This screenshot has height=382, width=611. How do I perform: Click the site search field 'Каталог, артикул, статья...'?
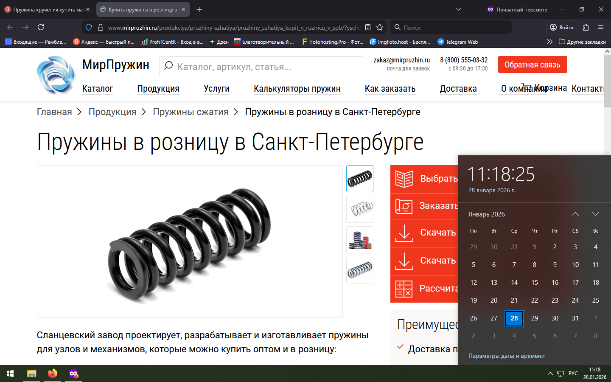click(261, 67)
